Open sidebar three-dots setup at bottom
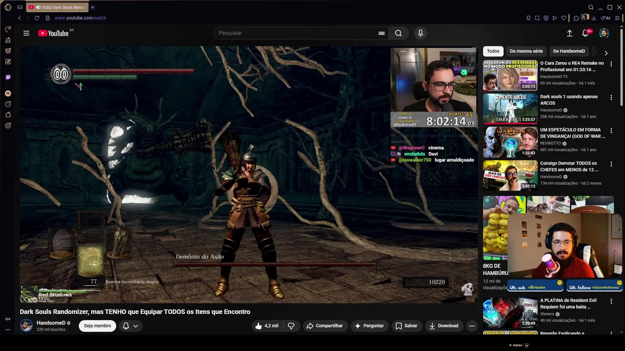The image size is (625, 351). click(x=8, y=330)
